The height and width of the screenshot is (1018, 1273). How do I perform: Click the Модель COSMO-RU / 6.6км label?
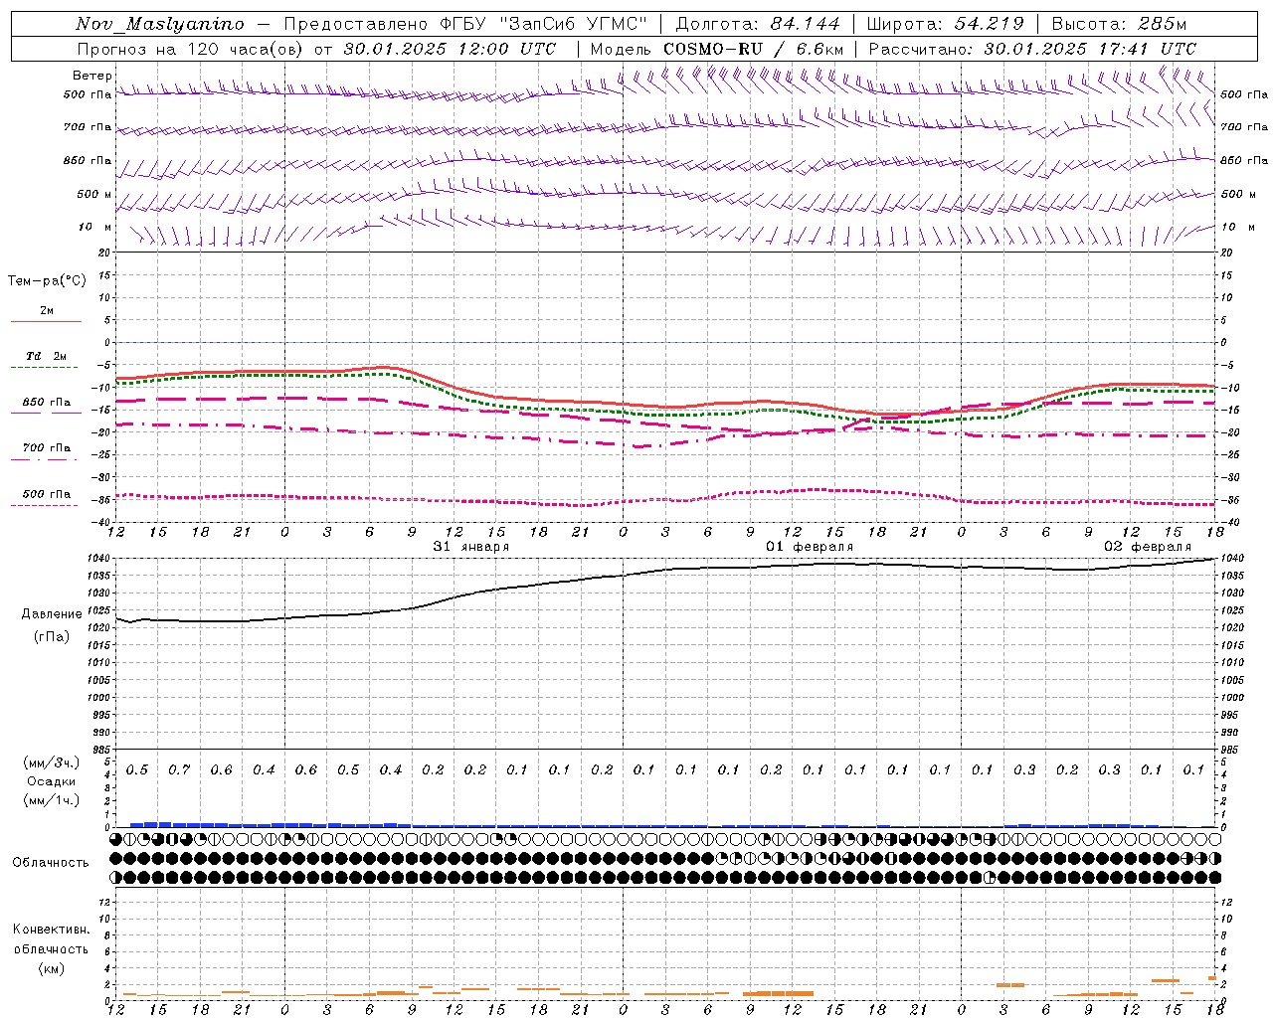pos(717,49)
